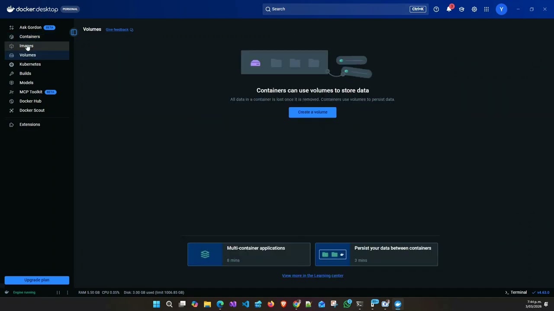Click the Docker Hub sidebar icon

pyautogui.click(x=12, y=101)
